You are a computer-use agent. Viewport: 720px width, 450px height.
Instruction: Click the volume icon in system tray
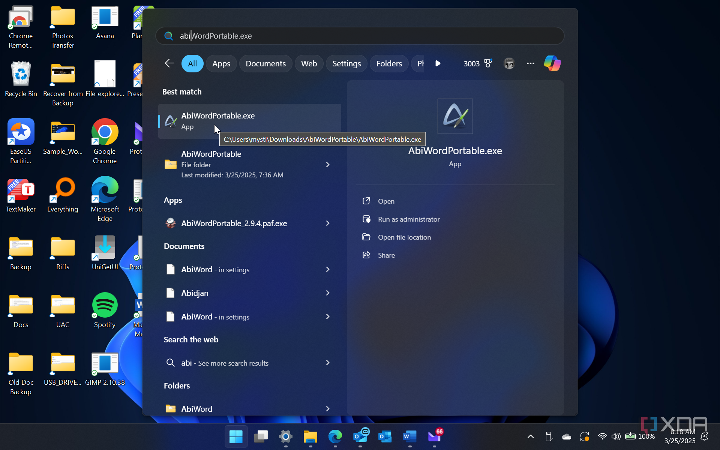[616, 436]
